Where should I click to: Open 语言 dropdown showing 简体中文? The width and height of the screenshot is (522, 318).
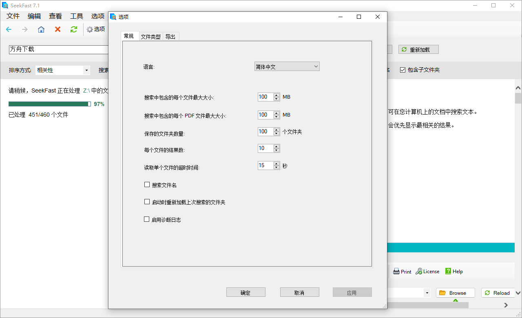[x=287, y=66]
